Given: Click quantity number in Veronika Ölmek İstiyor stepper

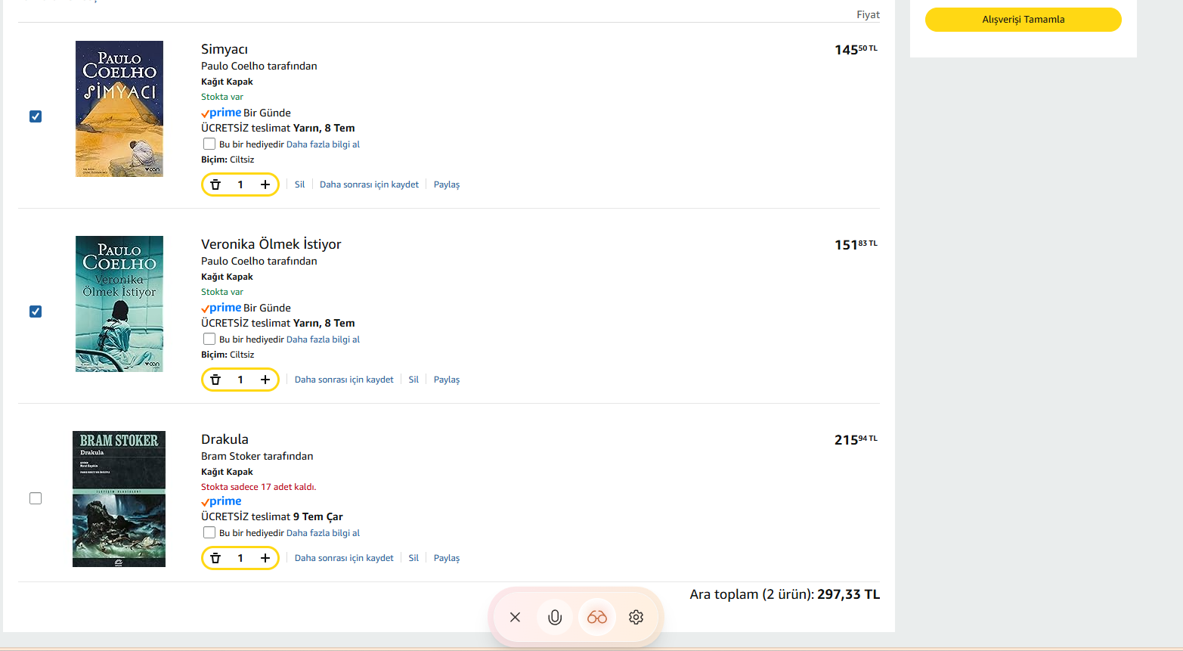Looking at the screenshot, I should (x=240, y=380).
